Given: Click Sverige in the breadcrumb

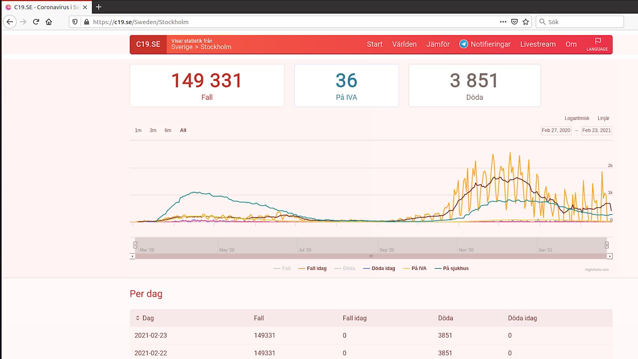Looking at the screenshot, I should [x=181, y=47].
